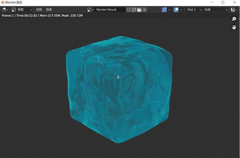Toggle the overlays display button

176,10
